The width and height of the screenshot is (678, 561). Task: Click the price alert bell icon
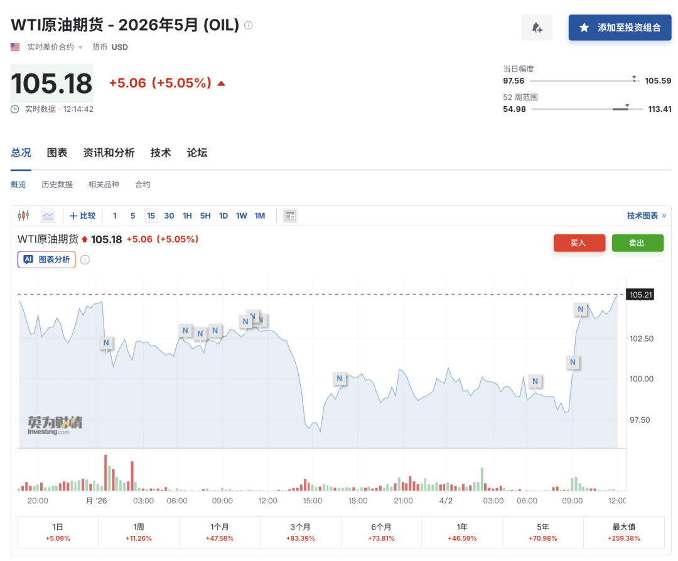click(x=537, y=28)
